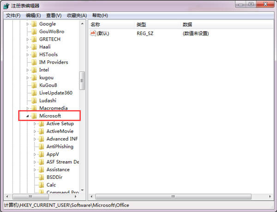Click the (默认) string value icon
The height and width of the screenshot is (212, 277).
point(93,33)
